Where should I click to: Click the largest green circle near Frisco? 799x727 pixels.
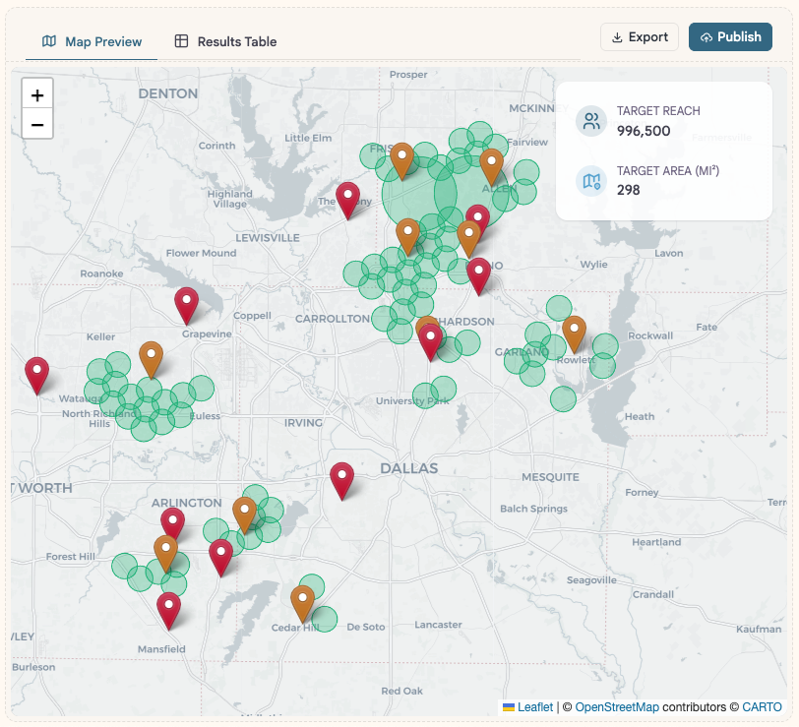point(416,193)
